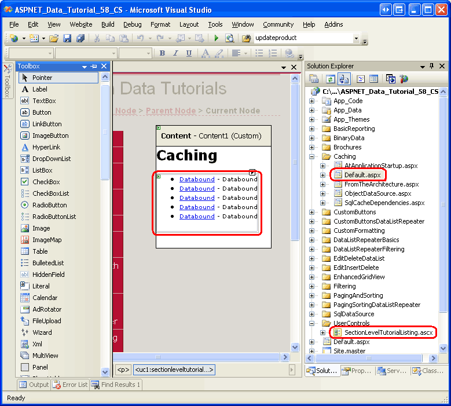
Task: Click the Start Debugging green arrow
Action: [x=216, y=38]
